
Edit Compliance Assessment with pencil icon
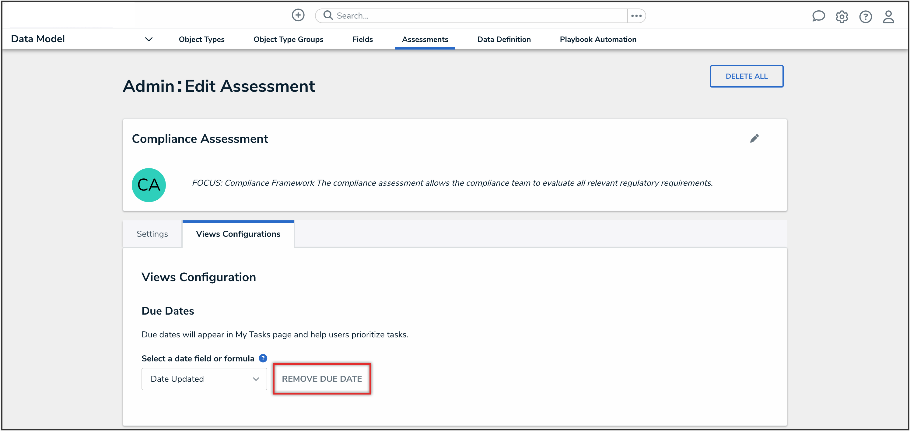754,139
